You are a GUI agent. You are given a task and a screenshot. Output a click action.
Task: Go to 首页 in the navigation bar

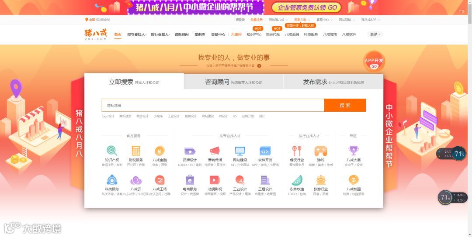point(118,34)
